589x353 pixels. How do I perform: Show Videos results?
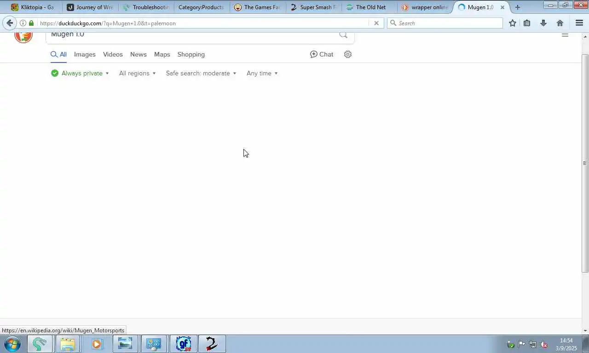pyautogui.click(x=113, y=54)
